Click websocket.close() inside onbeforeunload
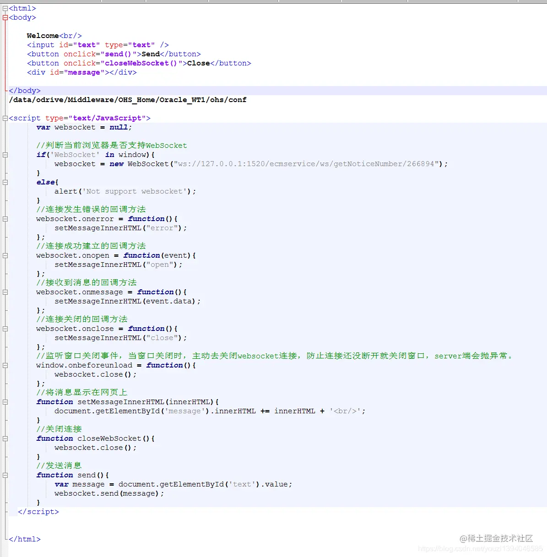547x557 pixels. coord(96,374)
